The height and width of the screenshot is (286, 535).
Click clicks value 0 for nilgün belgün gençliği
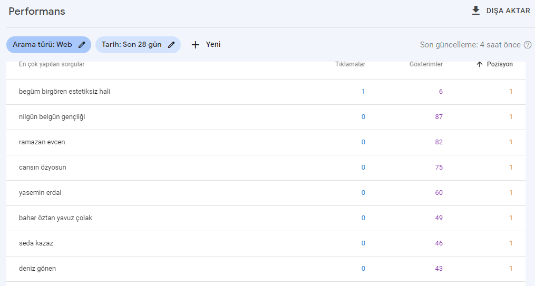(x=363, y=117)
